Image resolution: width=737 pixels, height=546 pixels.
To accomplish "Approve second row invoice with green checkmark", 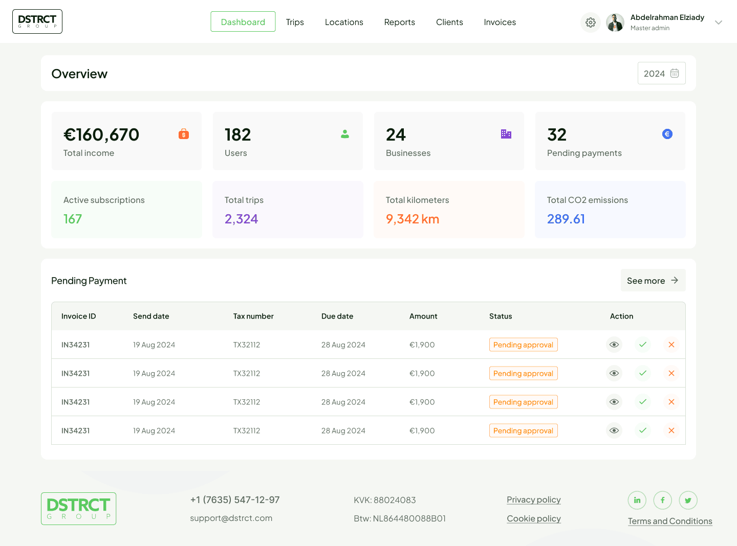I will pyautogui.click(x=643, y=373).
